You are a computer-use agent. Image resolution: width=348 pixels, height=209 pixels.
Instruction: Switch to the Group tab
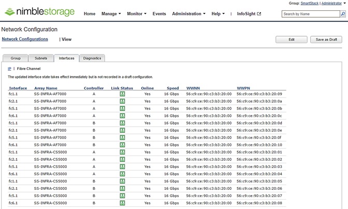(x=16, y=58)
